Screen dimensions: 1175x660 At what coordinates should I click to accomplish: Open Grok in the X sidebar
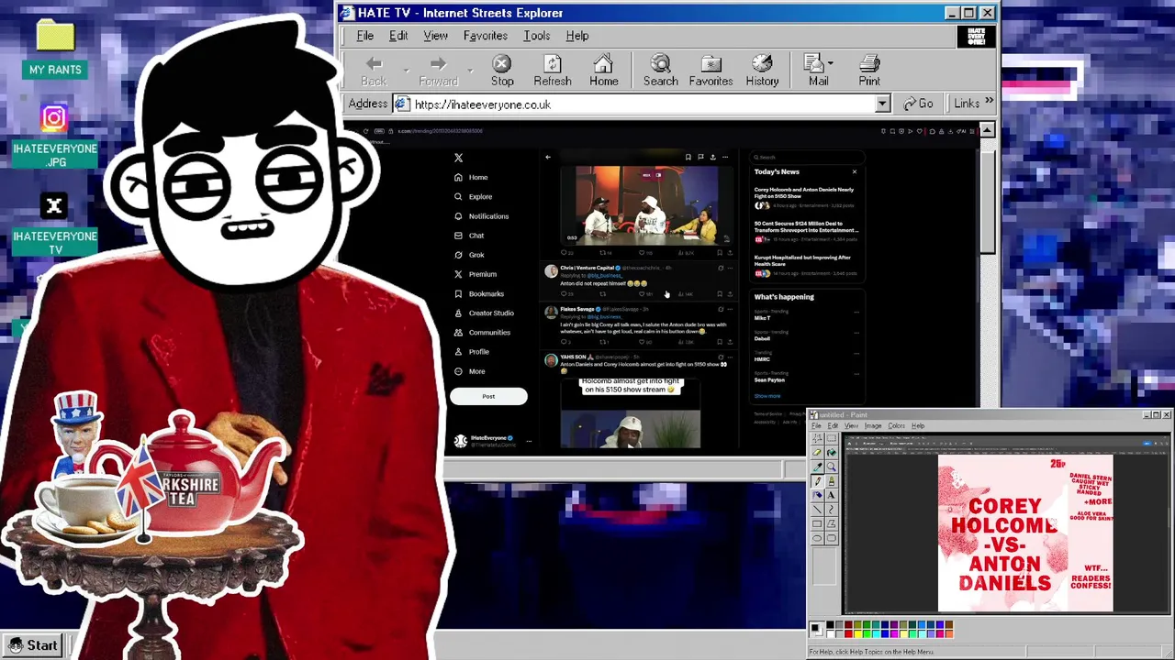[469, 255]
